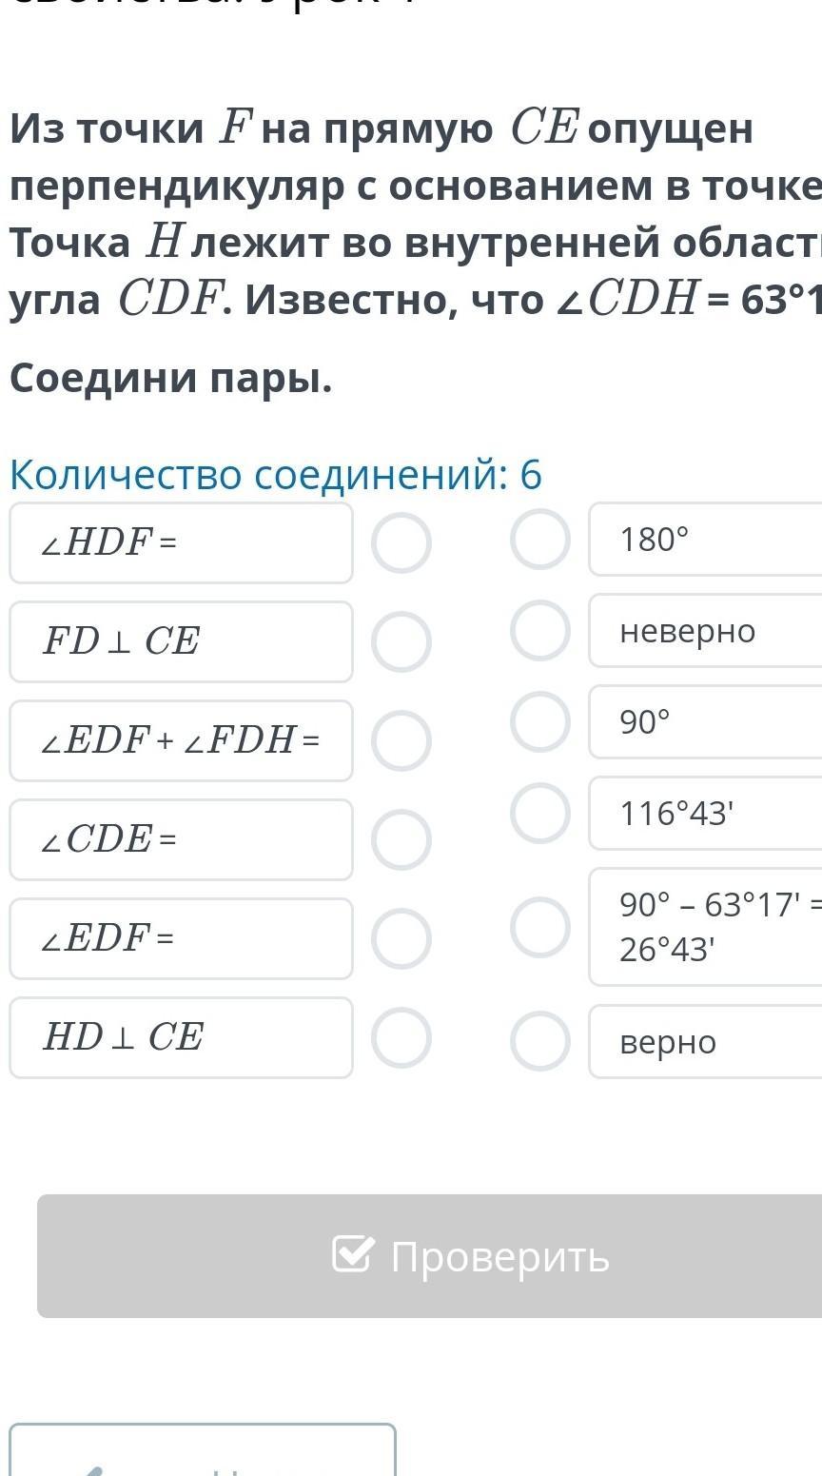The image size is (822, 1476).
Task: Select the circle next to ∠HDF =
Action: point(401,543)
